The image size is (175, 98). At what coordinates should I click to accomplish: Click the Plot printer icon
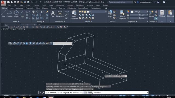[x=28, y=2]
